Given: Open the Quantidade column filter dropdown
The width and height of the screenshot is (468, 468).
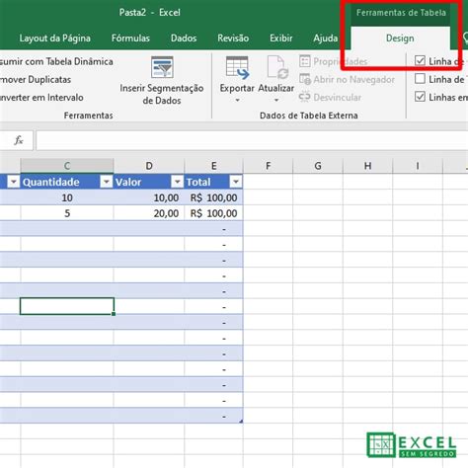Looking at the screenshot, I should (107, 182).
